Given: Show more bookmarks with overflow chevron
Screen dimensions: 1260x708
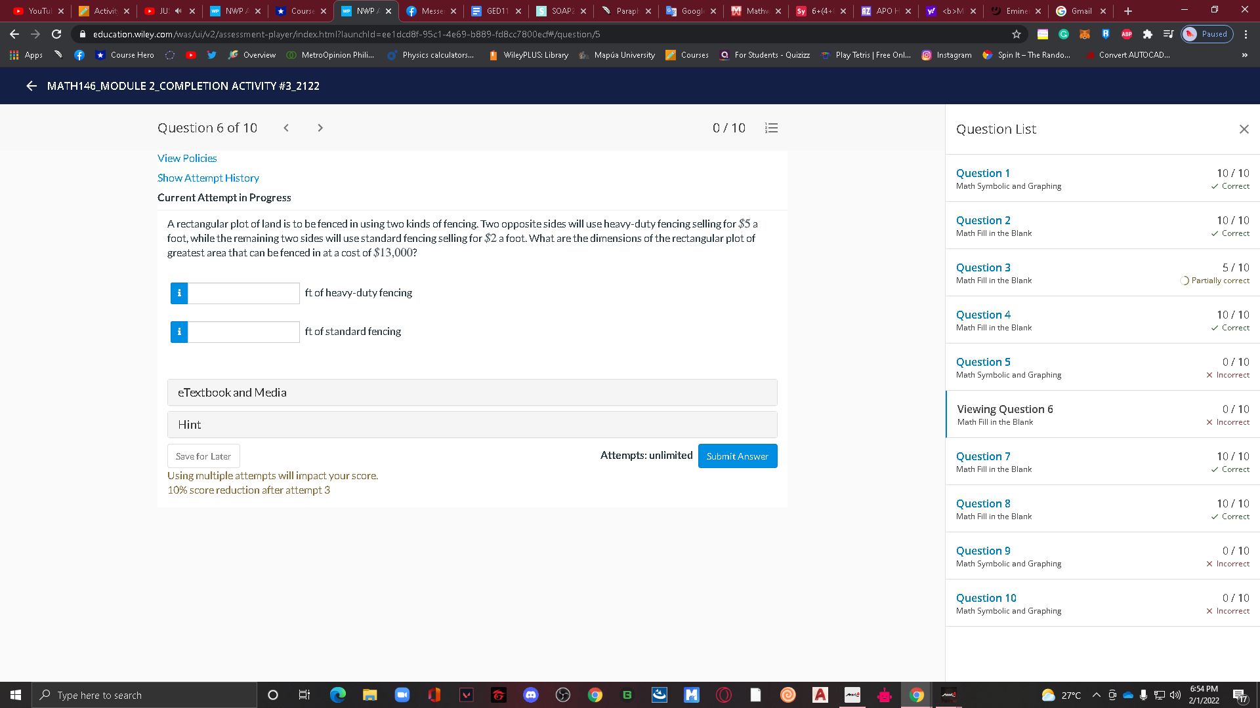Looking at the screenshot, I should 1244,55.
